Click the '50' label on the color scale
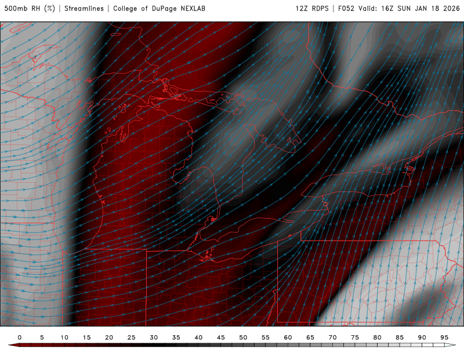Screen dimensions: 464x348 pyautogui.click(x=243, y=338)
